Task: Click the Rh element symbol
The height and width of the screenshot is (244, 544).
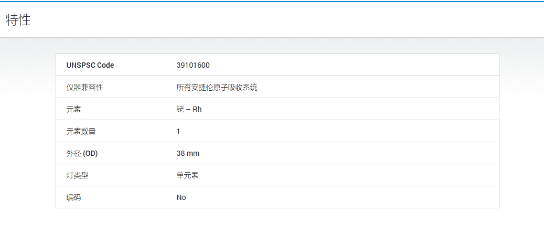Action: click(197, 109)
